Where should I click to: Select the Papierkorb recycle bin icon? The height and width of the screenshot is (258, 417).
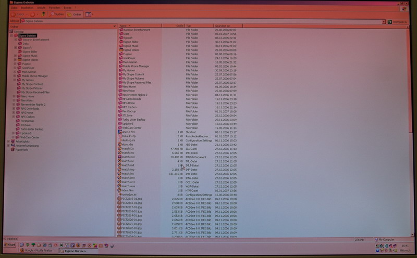(13, 149)
